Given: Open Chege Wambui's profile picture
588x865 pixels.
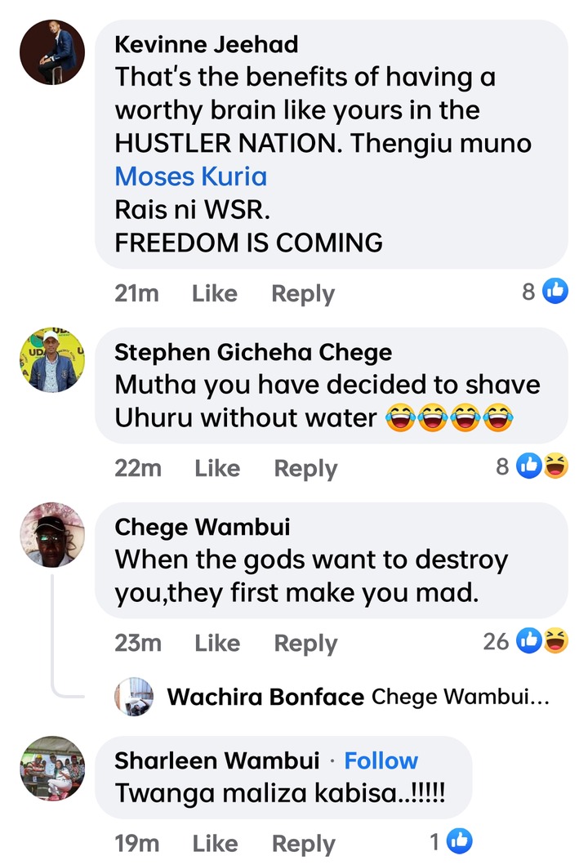Looking at the screenshot, I should pos(52,534).
